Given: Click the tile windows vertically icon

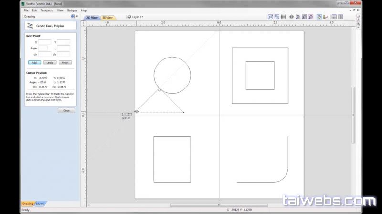Looking at the screenshot, I should [341, 17].
